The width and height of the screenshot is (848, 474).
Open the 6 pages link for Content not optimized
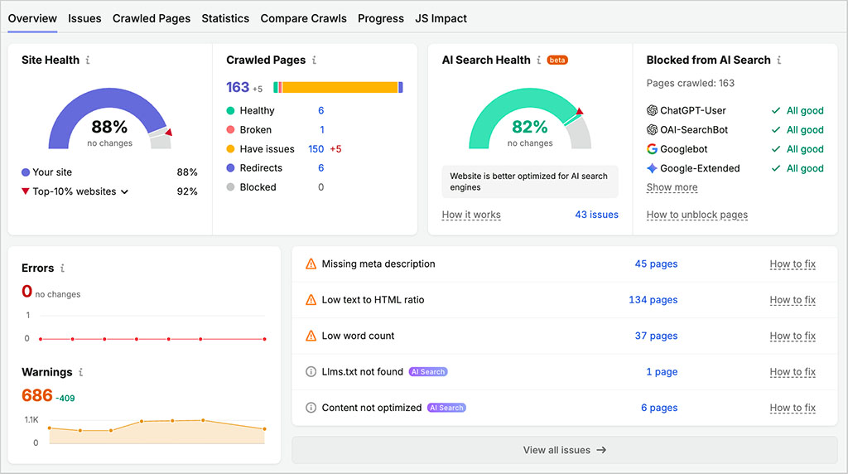659,408
